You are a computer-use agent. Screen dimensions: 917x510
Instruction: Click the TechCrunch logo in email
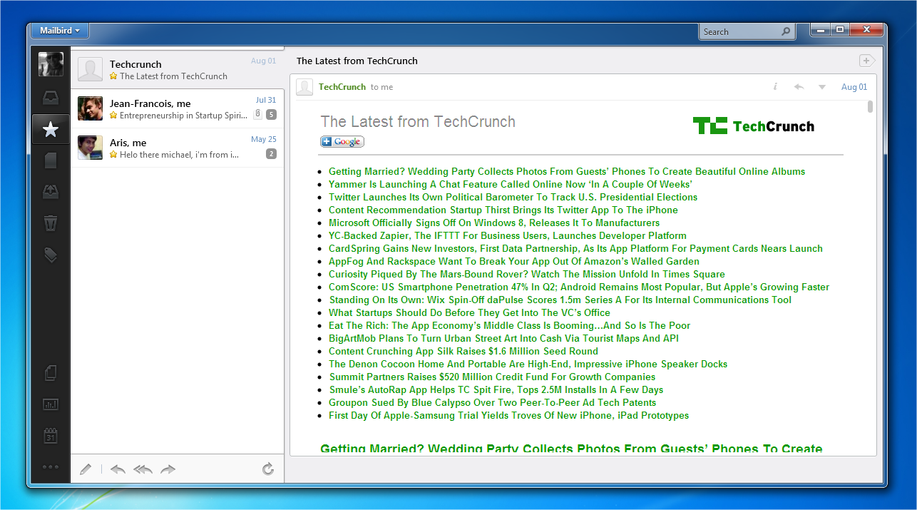[x=753, y=126]
